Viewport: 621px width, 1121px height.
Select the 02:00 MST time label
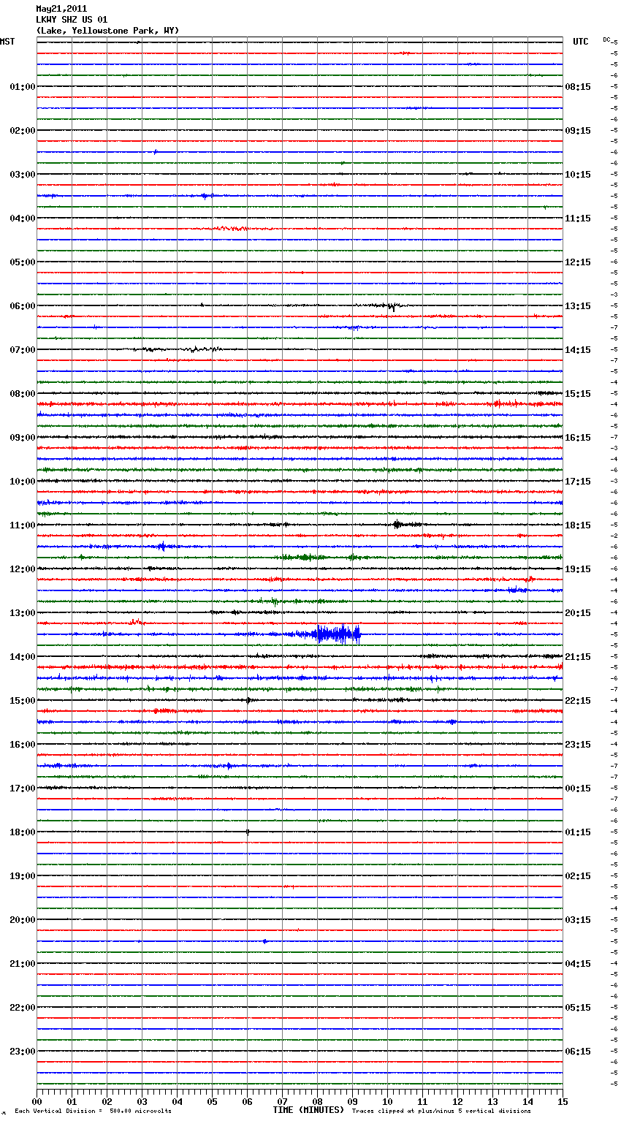(x=22, y=131)
